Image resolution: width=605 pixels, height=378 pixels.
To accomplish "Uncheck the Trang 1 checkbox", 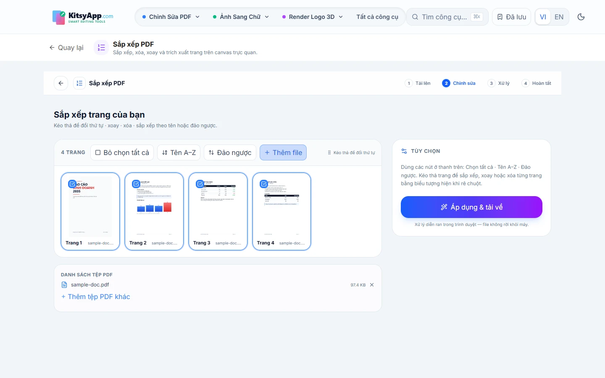I will click(72, 184).
